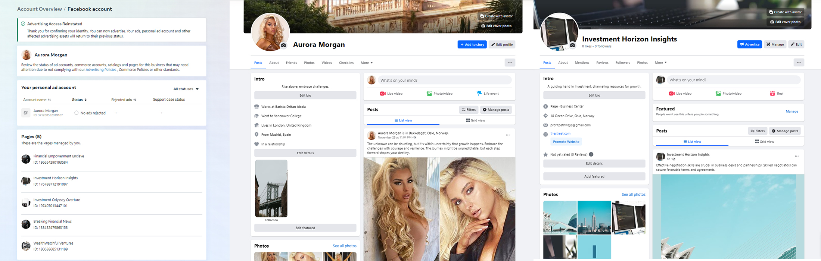821x261 pixels.
Task: Open options dots on Aurora Morgan's Oslo post
Action: click(508, 135)
